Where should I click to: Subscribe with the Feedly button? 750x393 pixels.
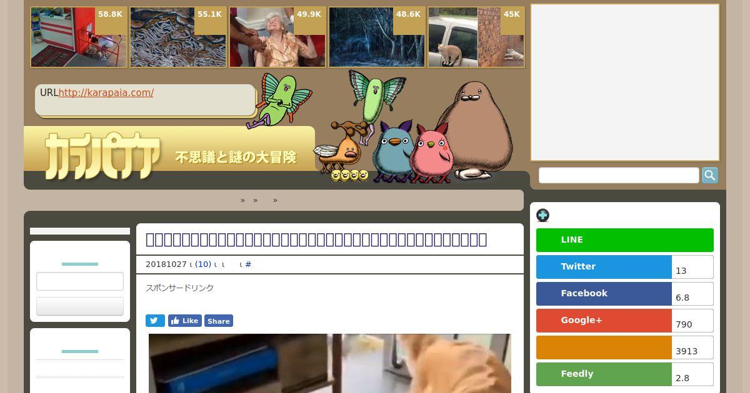tap(604, 374)
